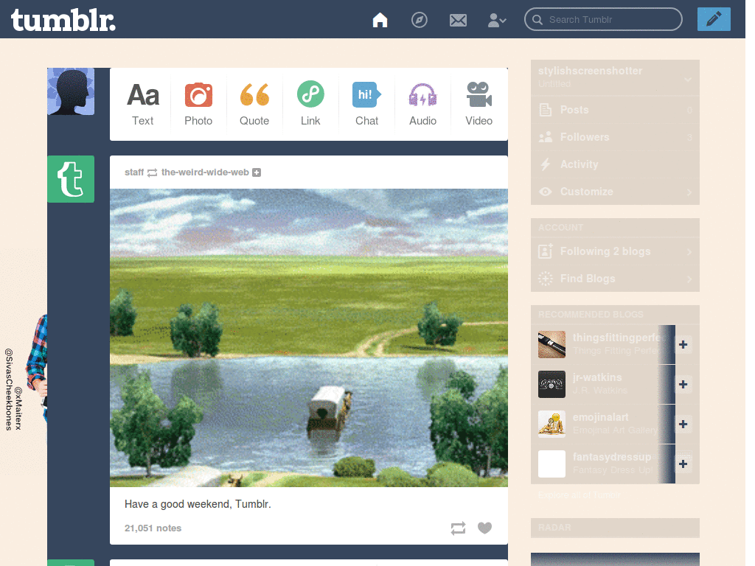The image size is (755, 566).
Task: Click the post caption "Have a good weekend, Tumblr."
Action: [198, 504]
